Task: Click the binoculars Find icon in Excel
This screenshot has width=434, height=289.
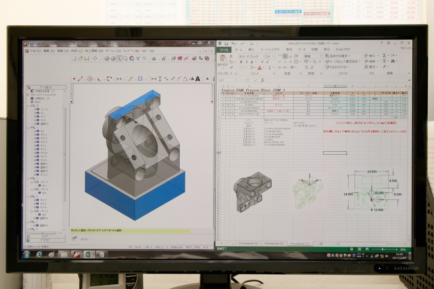Action: 392,61
